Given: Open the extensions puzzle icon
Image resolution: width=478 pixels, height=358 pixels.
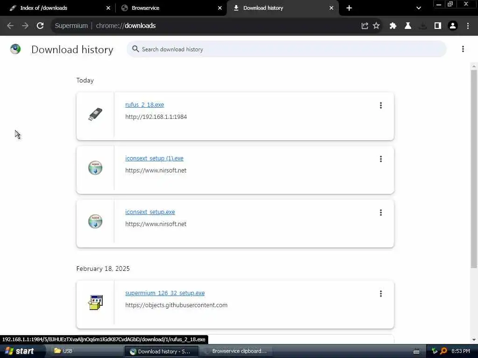Looking at the screenshot, I should pyautogui.click(x=393, y=26).
